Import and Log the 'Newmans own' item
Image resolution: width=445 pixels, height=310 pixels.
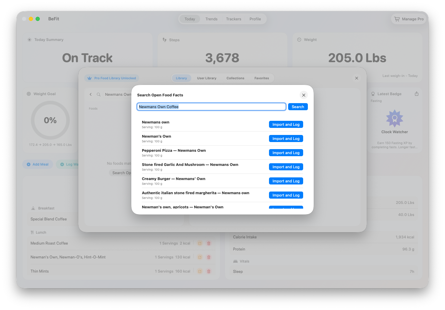pyautogui.click(x=286, y=124)
